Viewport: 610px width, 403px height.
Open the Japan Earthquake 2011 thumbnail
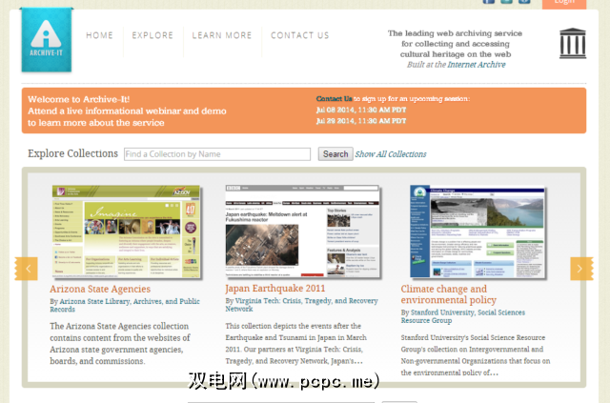click(302, 232)
